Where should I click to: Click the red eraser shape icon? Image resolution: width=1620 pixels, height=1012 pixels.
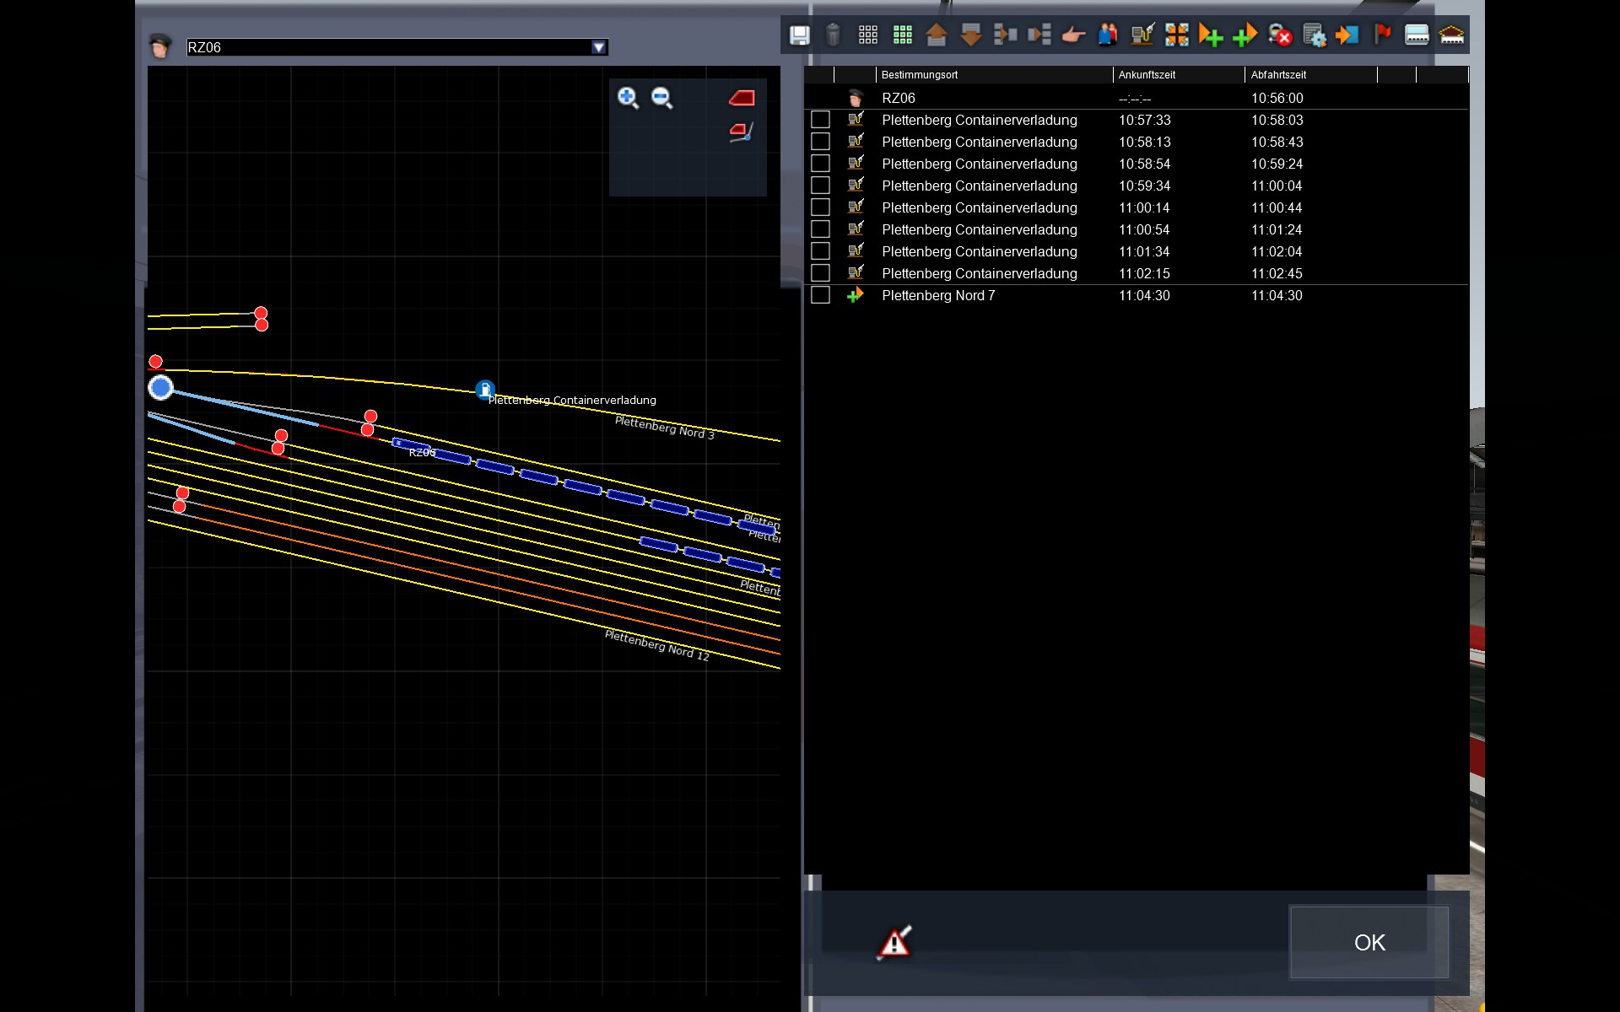(x=742, y=98)
